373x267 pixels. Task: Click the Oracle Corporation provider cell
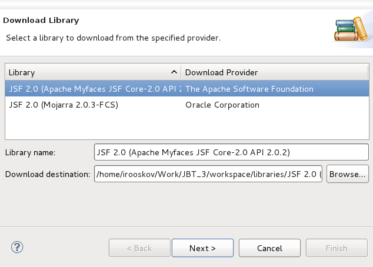tap(222, 105)
